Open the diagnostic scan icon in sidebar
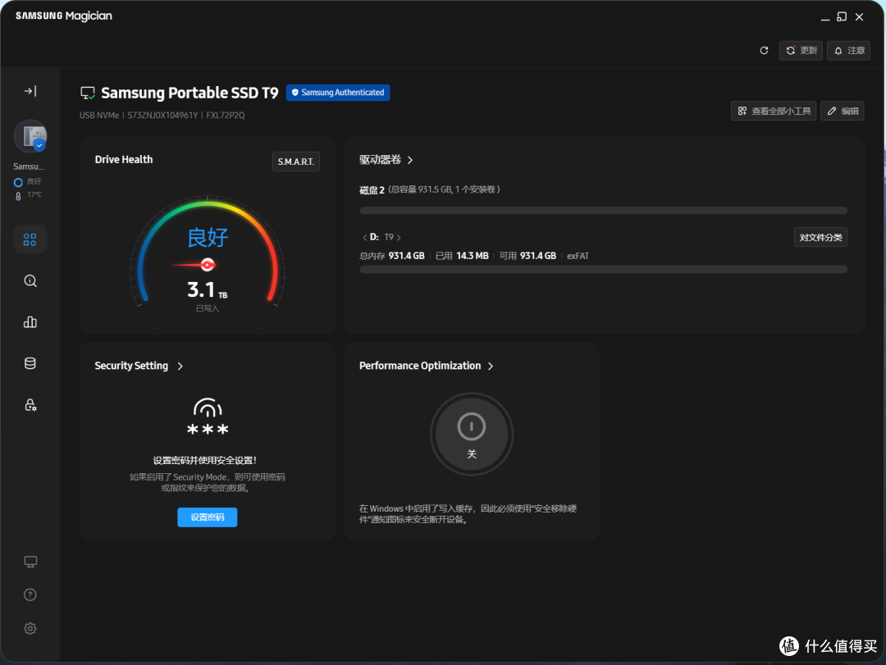Viewport: 886px width, 665px height. click(30, 280)
